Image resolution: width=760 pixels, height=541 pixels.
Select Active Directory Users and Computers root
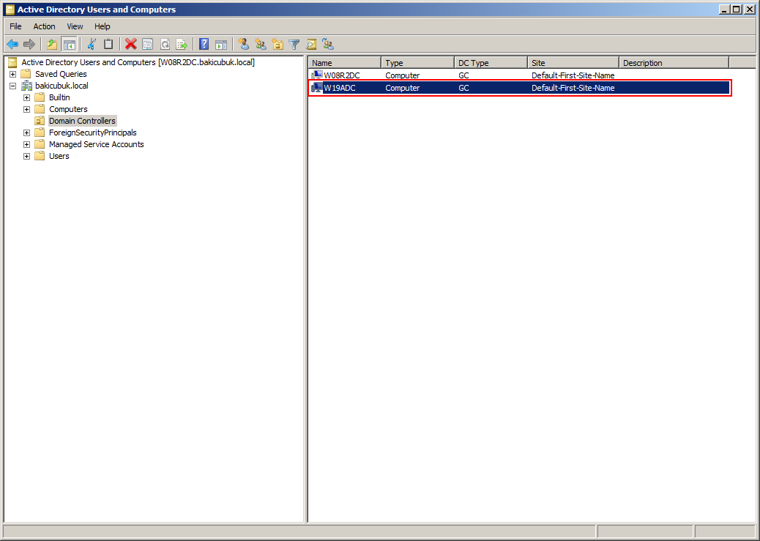coord(138,62)
